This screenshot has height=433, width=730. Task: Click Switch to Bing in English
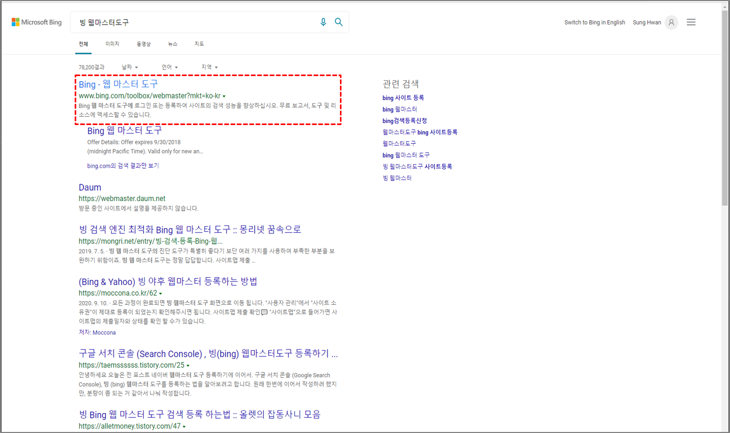595,22
